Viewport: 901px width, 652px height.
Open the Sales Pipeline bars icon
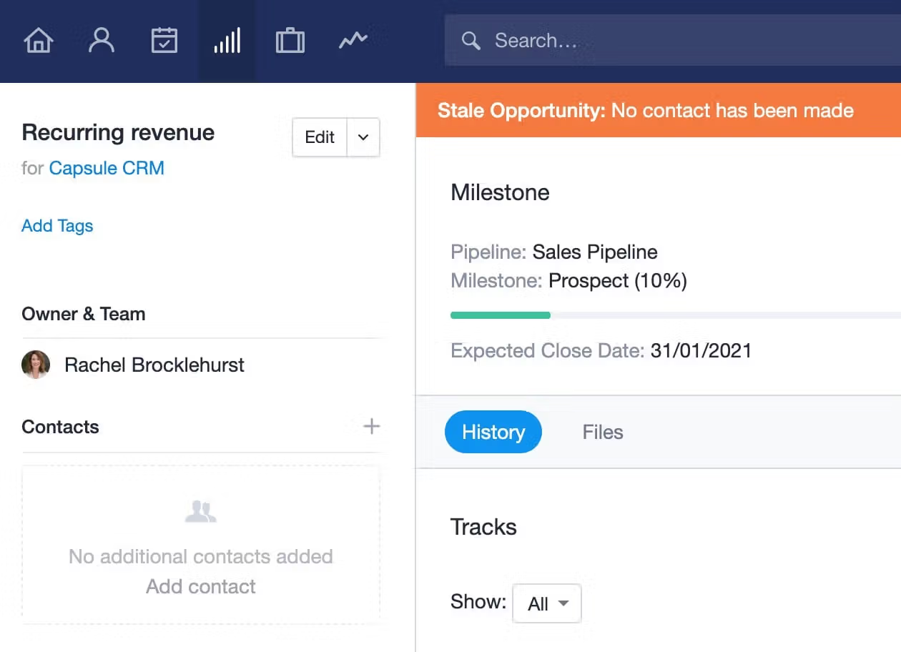point(227,41)
